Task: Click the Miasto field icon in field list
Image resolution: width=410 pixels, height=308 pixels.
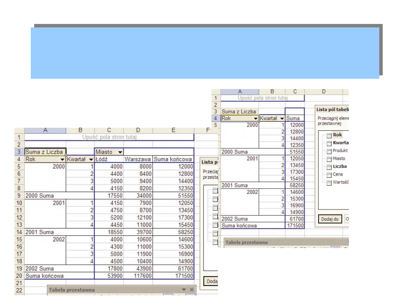Action: [329, 159]
